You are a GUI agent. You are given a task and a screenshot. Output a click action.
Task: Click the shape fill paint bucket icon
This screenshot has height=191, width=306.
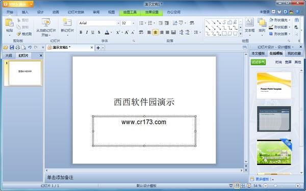[x=271, y=20]
